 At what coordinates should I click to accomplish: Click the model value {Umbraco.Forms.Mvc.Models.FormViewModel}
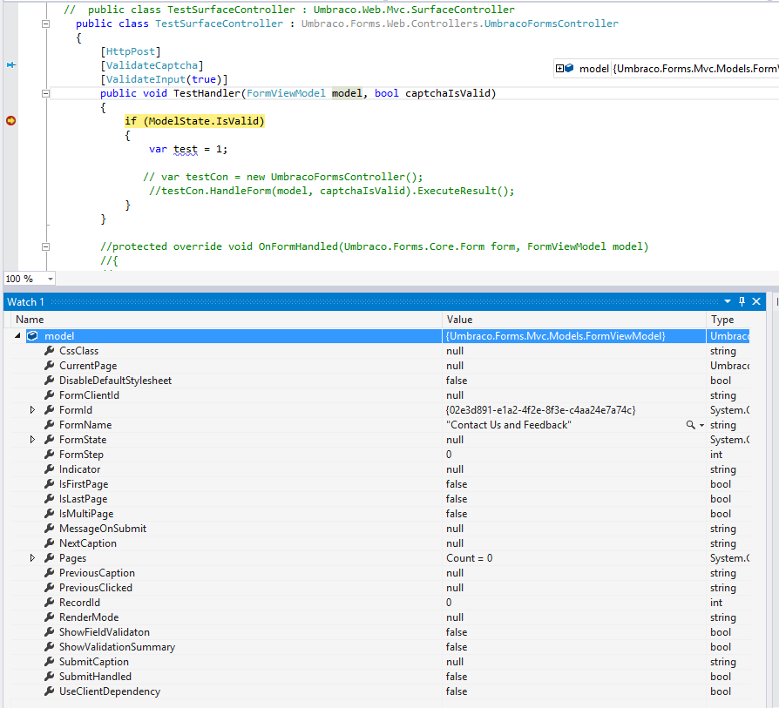click(555, 336)
